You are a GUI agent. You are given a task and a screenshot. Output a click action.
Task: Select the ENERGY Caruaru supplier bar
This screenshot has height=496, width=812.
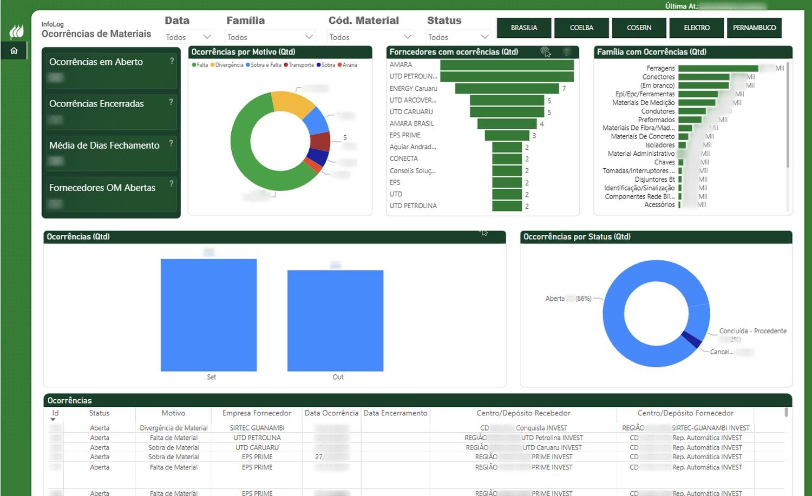pos(507,88)
